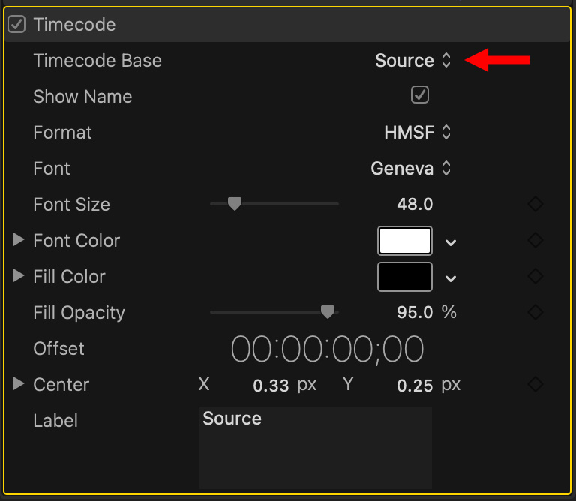Image resolution: width=576 pixels, height=501 pixels.
Task: Expand the Font Color disclosure triangle
Action: point(19,241)
